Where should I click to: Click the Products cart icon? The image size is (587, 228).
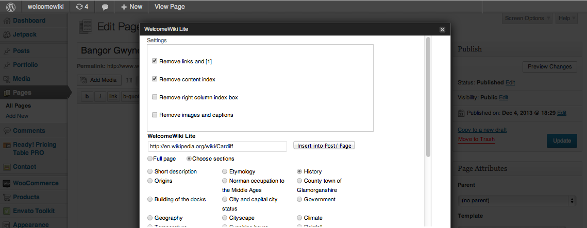[7, 197]
